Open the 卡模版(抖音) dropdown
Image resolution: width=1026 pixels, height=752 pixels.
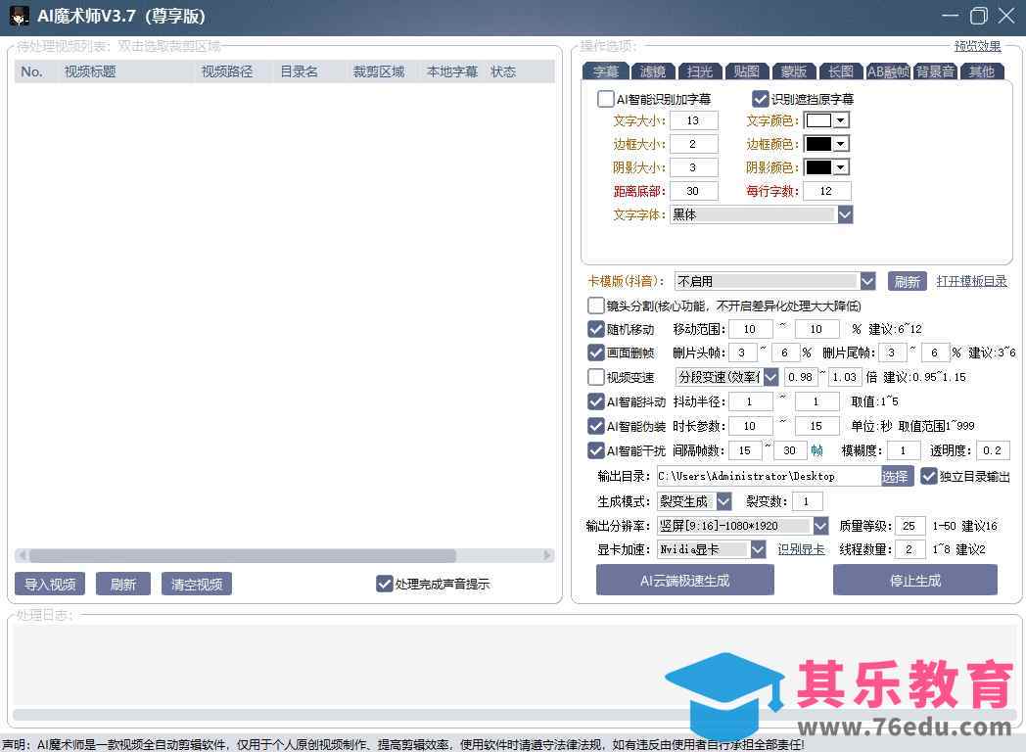click(867, 281)
